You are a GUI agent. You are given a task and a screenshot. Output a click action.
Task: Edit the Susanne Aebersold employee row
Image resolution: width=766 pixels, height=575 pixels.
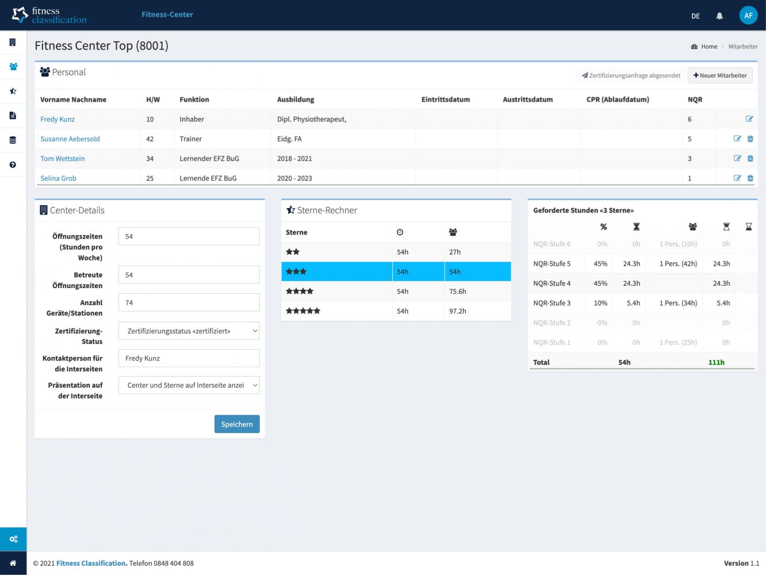pyautogui.click(x=737, y=139)
